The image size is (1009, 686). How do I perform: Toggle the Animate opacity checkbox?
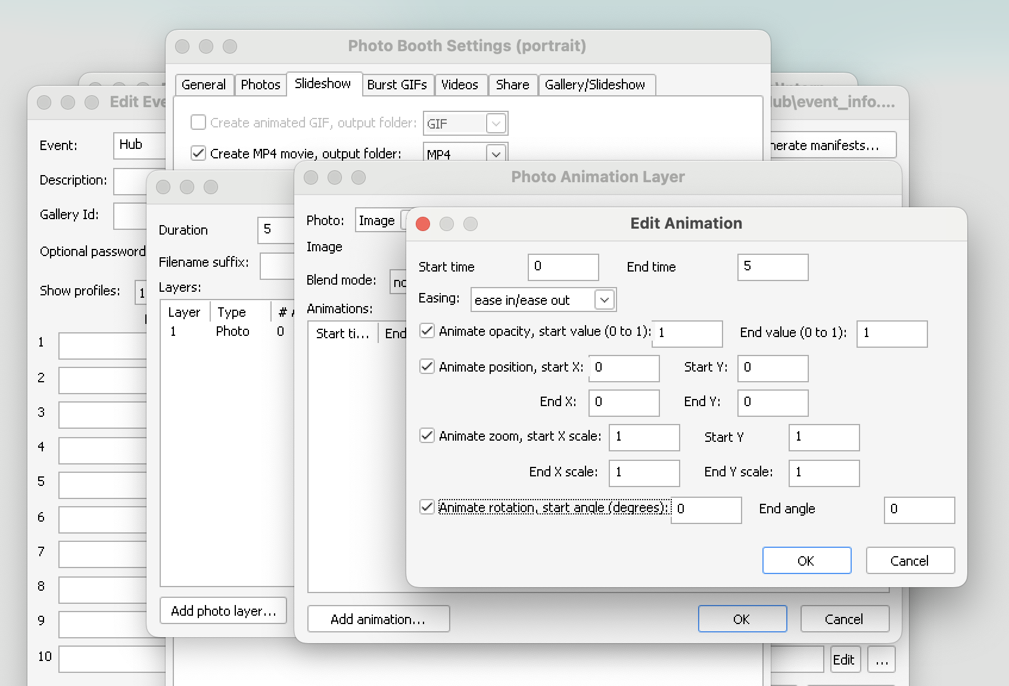click(427, 331)
